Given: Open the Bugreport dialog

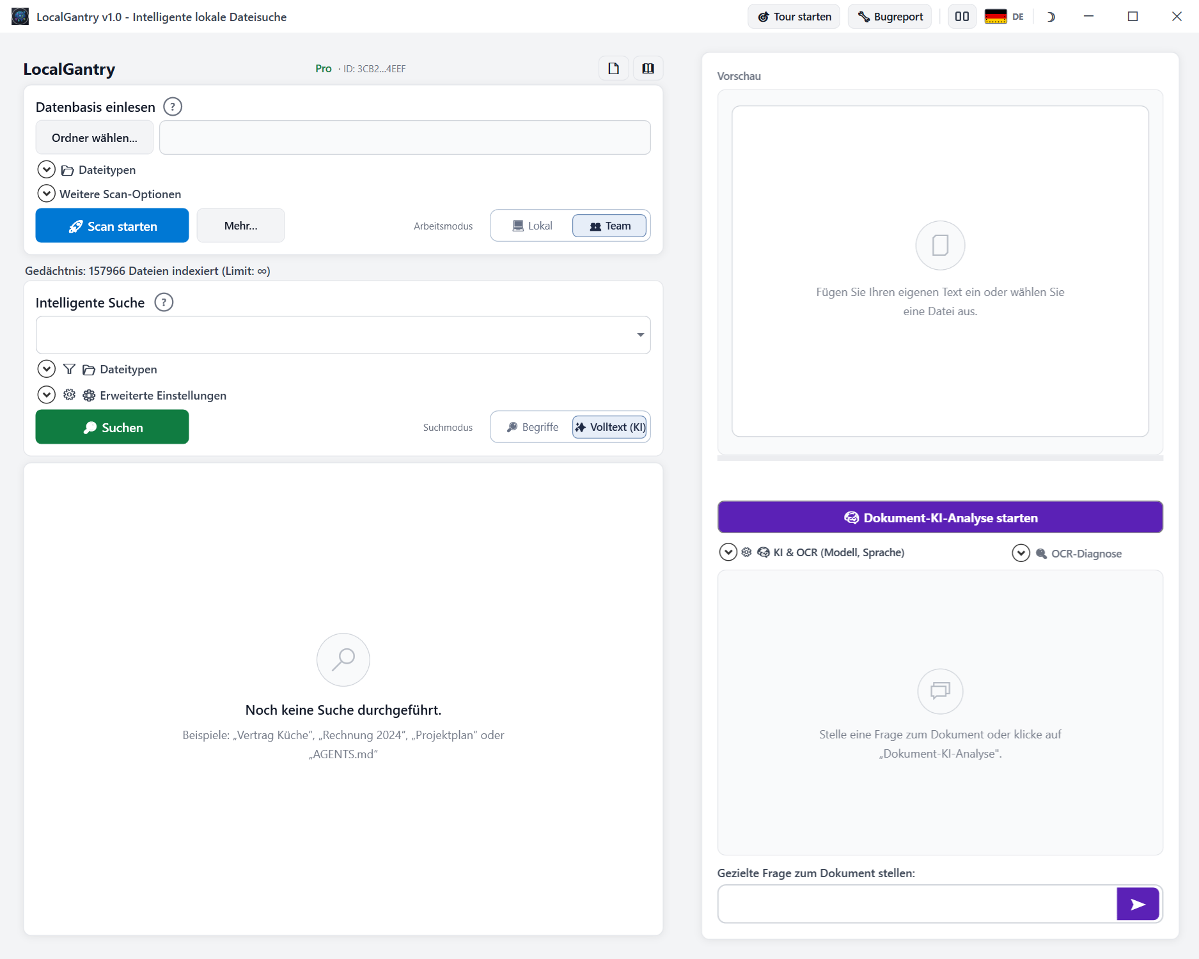Looking at the screenshot, I should (x=889, y=17).
